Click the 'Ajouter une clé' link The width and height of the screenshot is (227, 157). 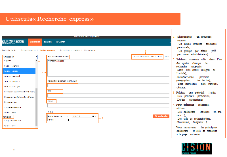(156, 57)
